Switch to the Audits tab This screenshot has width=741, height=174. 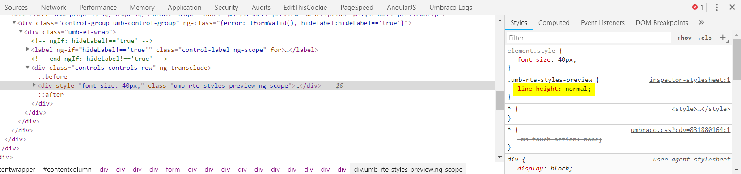(261, 8)
